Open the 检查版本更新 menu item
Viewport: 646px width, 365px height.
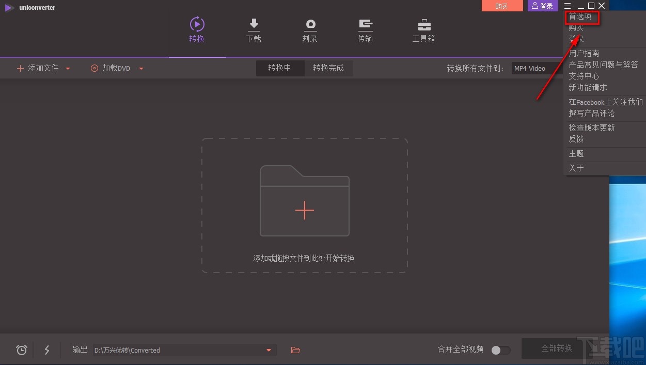(x=592, y=128)
